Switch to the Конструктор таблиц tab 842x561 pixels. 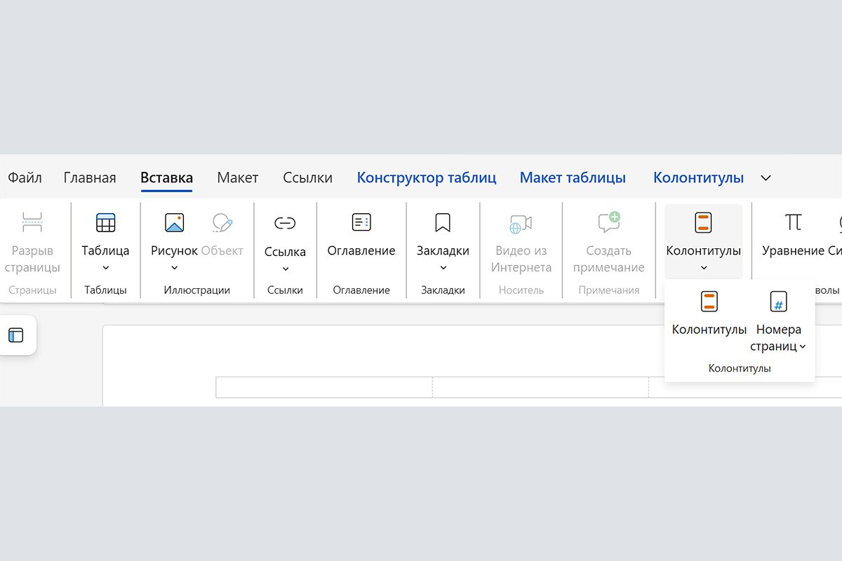click(x=426, y=178)
